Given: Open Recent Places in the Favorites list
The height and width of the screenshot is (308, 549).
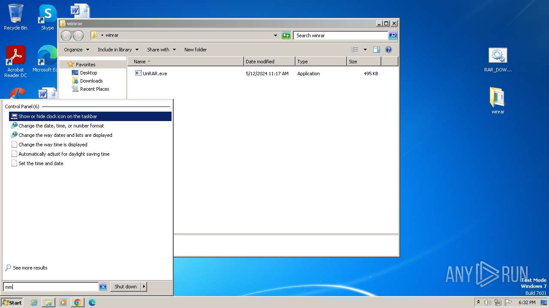Looking at the screenshot, I should click(94, 89).
